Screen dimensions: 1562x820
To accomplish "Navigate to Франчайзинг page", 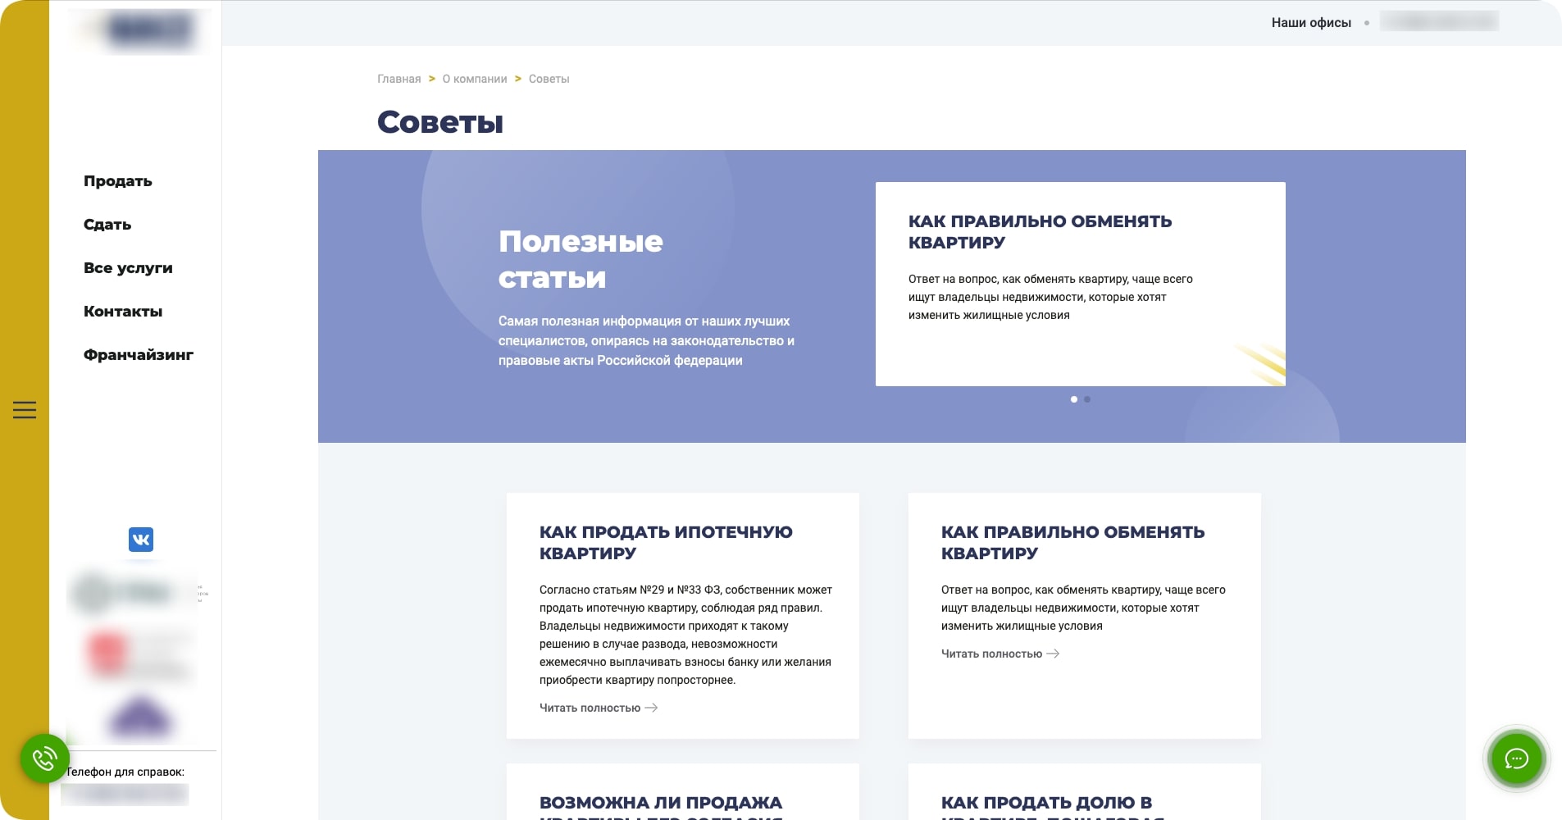I will pos(139,355).
